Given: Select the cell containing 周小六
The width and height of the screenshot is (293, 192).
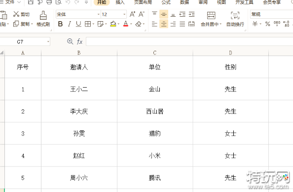Looking at the screenshot, I should [79, 178].
